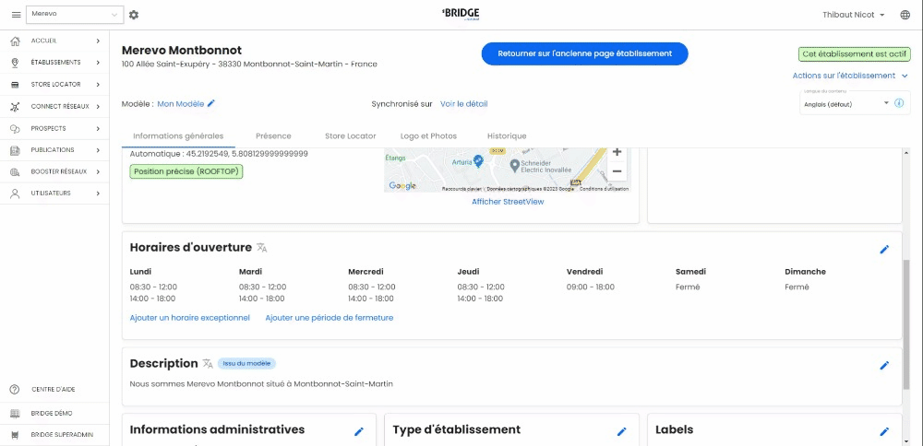Viewport: 923px width, 446px height.
Task: Click translate icon next to Description
Action: click(x=208, y=364)
